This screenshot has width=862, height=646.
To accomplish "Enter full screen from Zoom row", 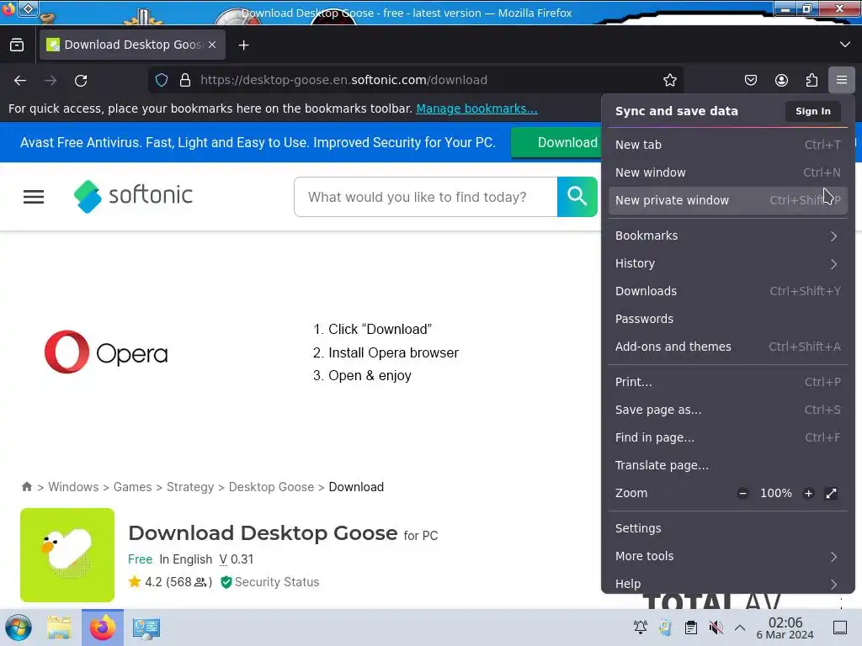I will coord(831,493).
